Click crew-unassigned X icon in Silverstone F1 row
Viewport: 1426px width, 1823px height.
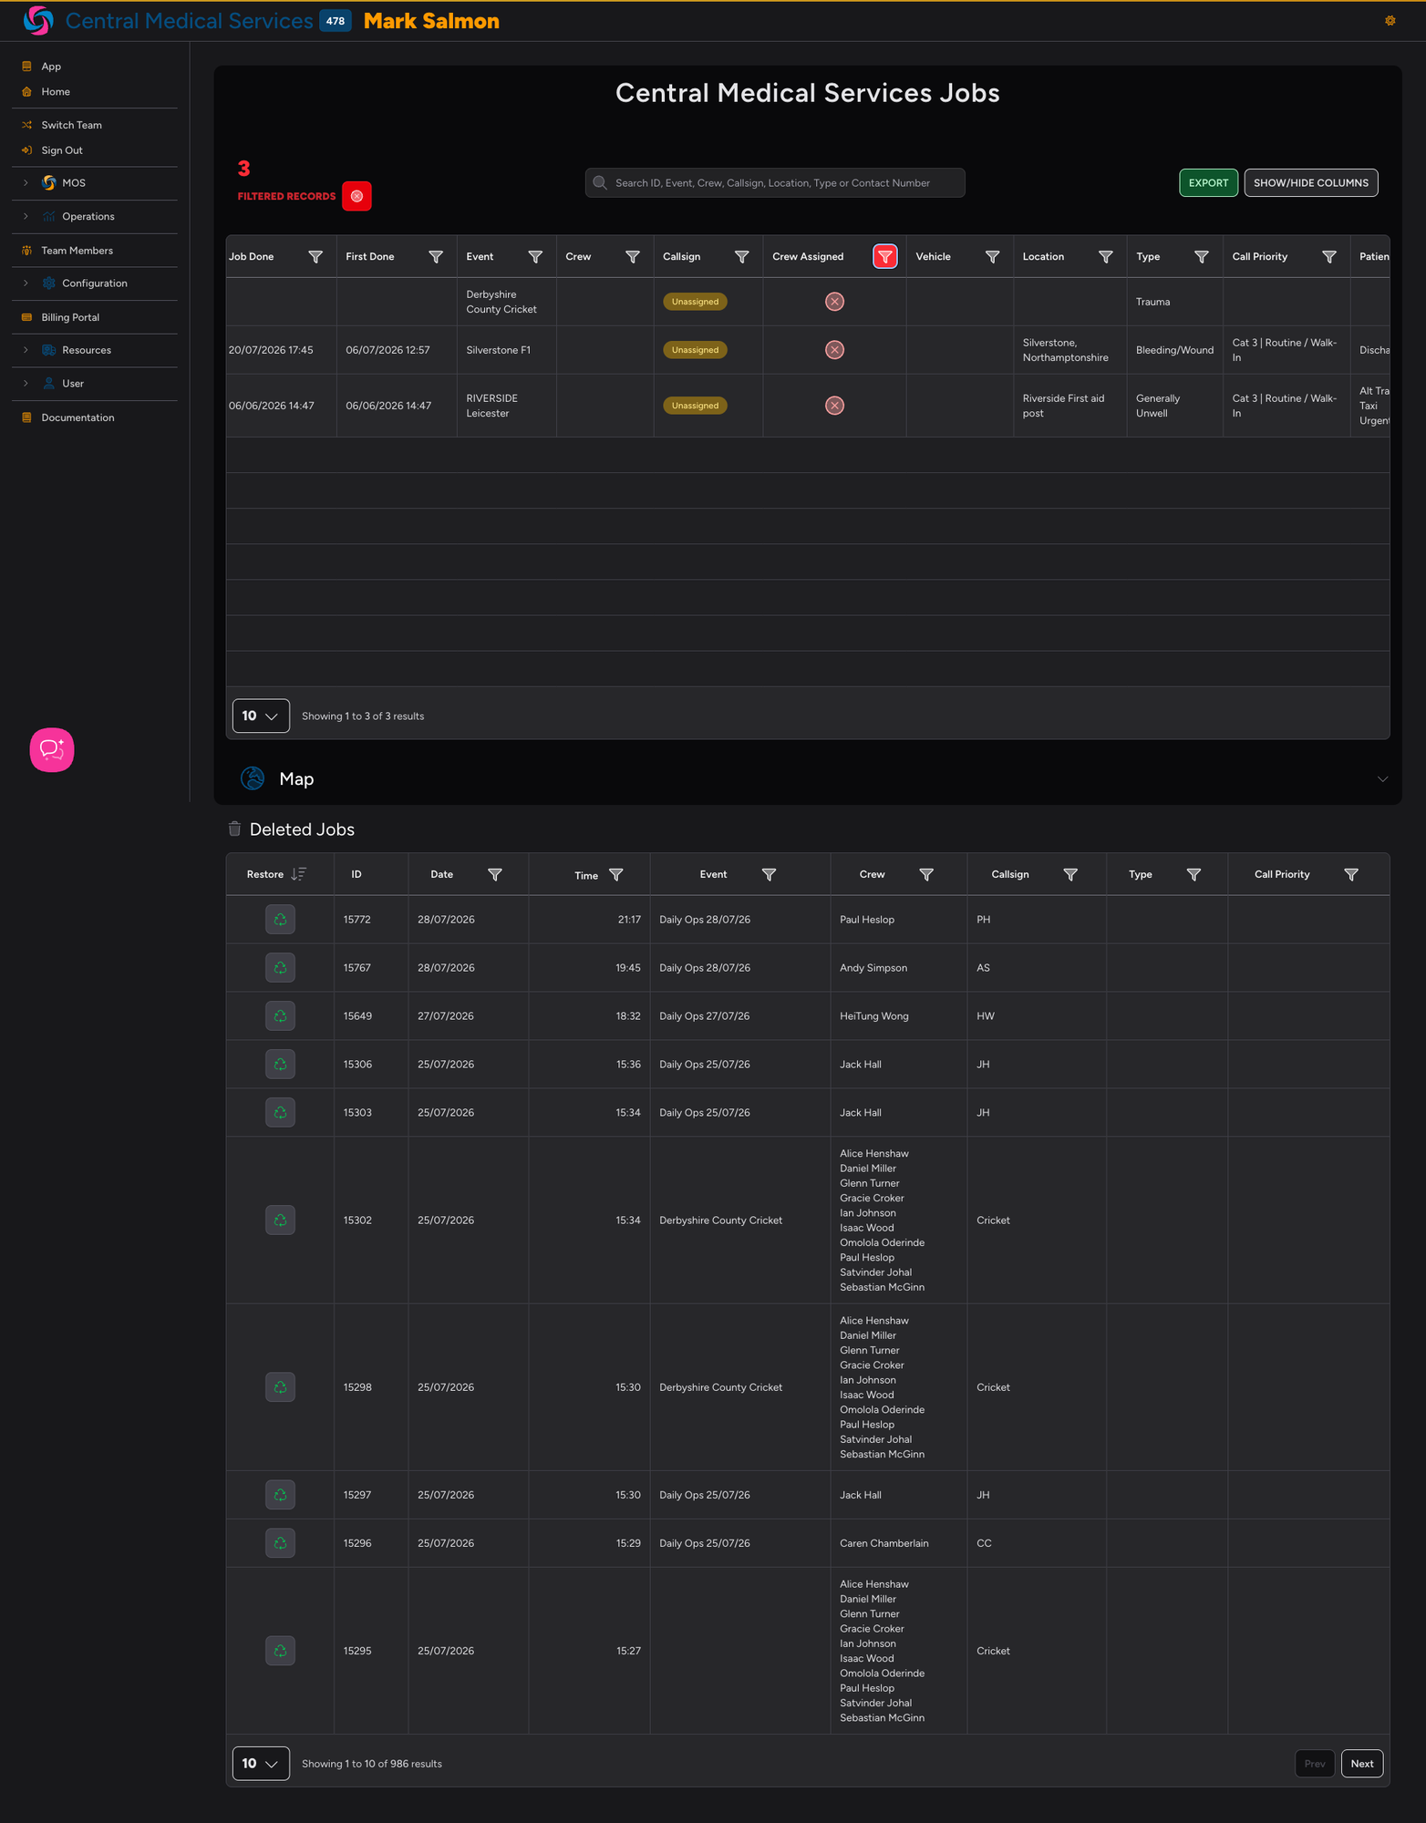click(834, 350)
